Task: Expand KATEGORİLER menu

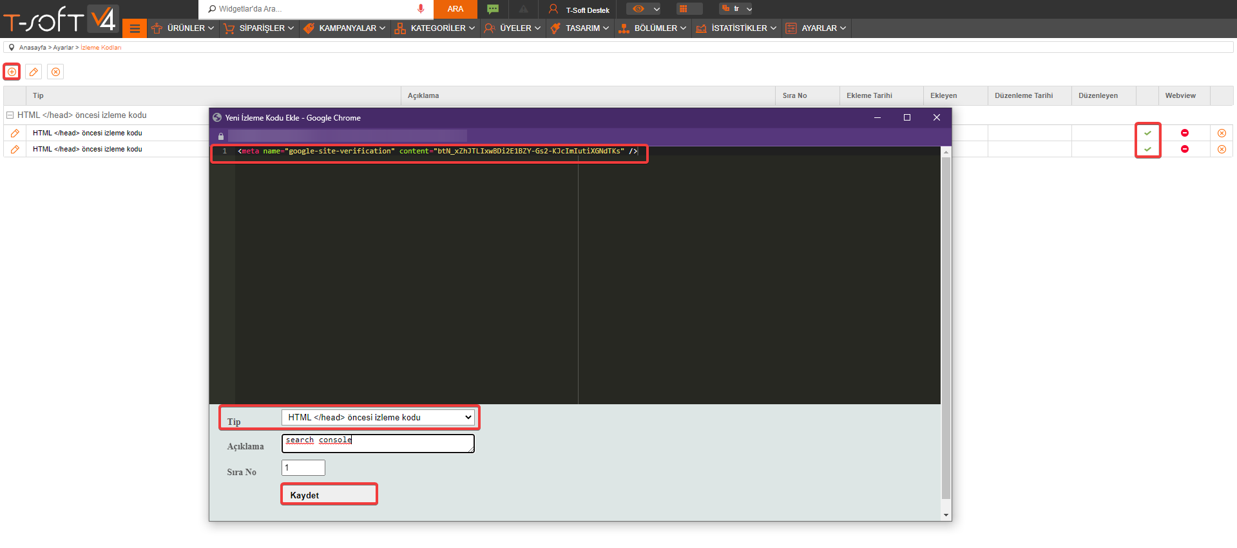Action: coord(435,28)
